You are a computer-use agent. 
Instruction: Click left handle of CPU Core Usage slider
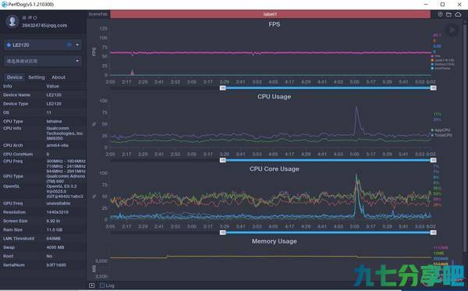(222, 232)
